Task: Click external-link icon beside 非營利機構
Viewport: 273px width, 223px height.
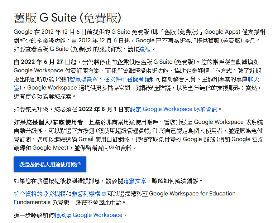Action: tap(104, 194)
